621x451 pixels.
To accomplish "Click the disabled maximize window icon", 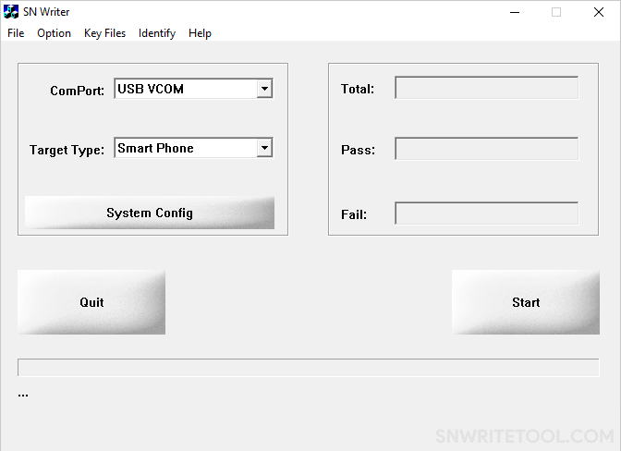I will 556,12.
